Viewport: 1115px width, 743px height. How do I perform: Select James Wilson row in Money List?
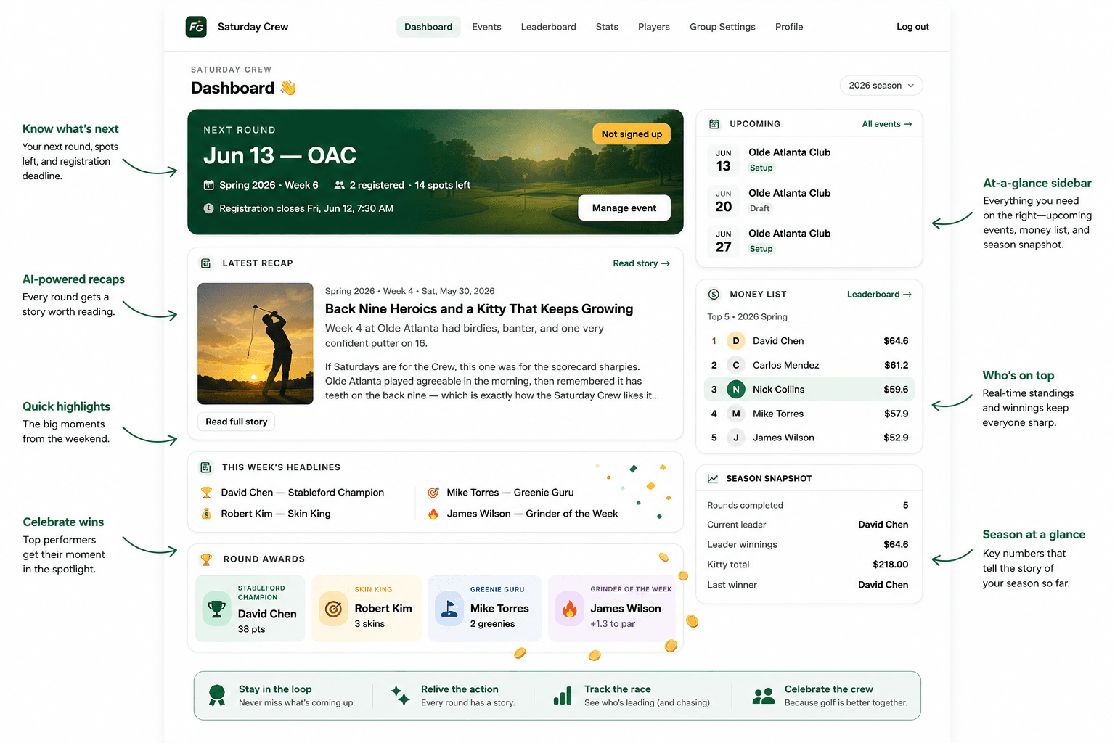[809, 438]
